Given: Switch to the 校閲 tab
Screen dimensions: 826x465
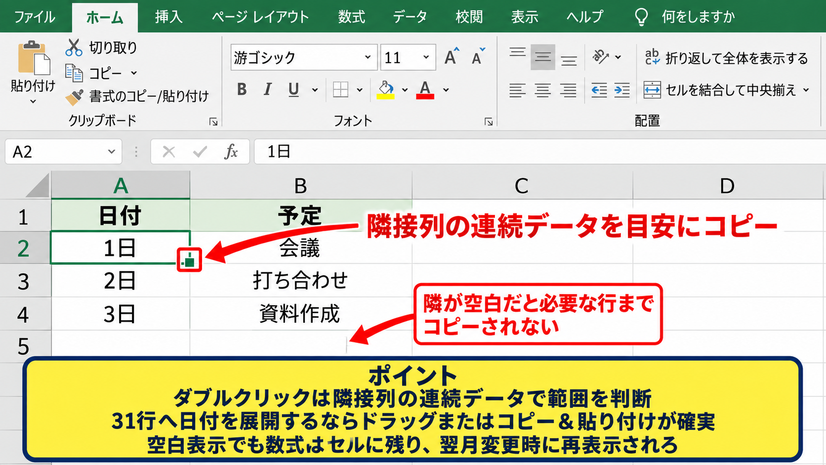Looking at the screenshot, I should (x=469, y=17).
